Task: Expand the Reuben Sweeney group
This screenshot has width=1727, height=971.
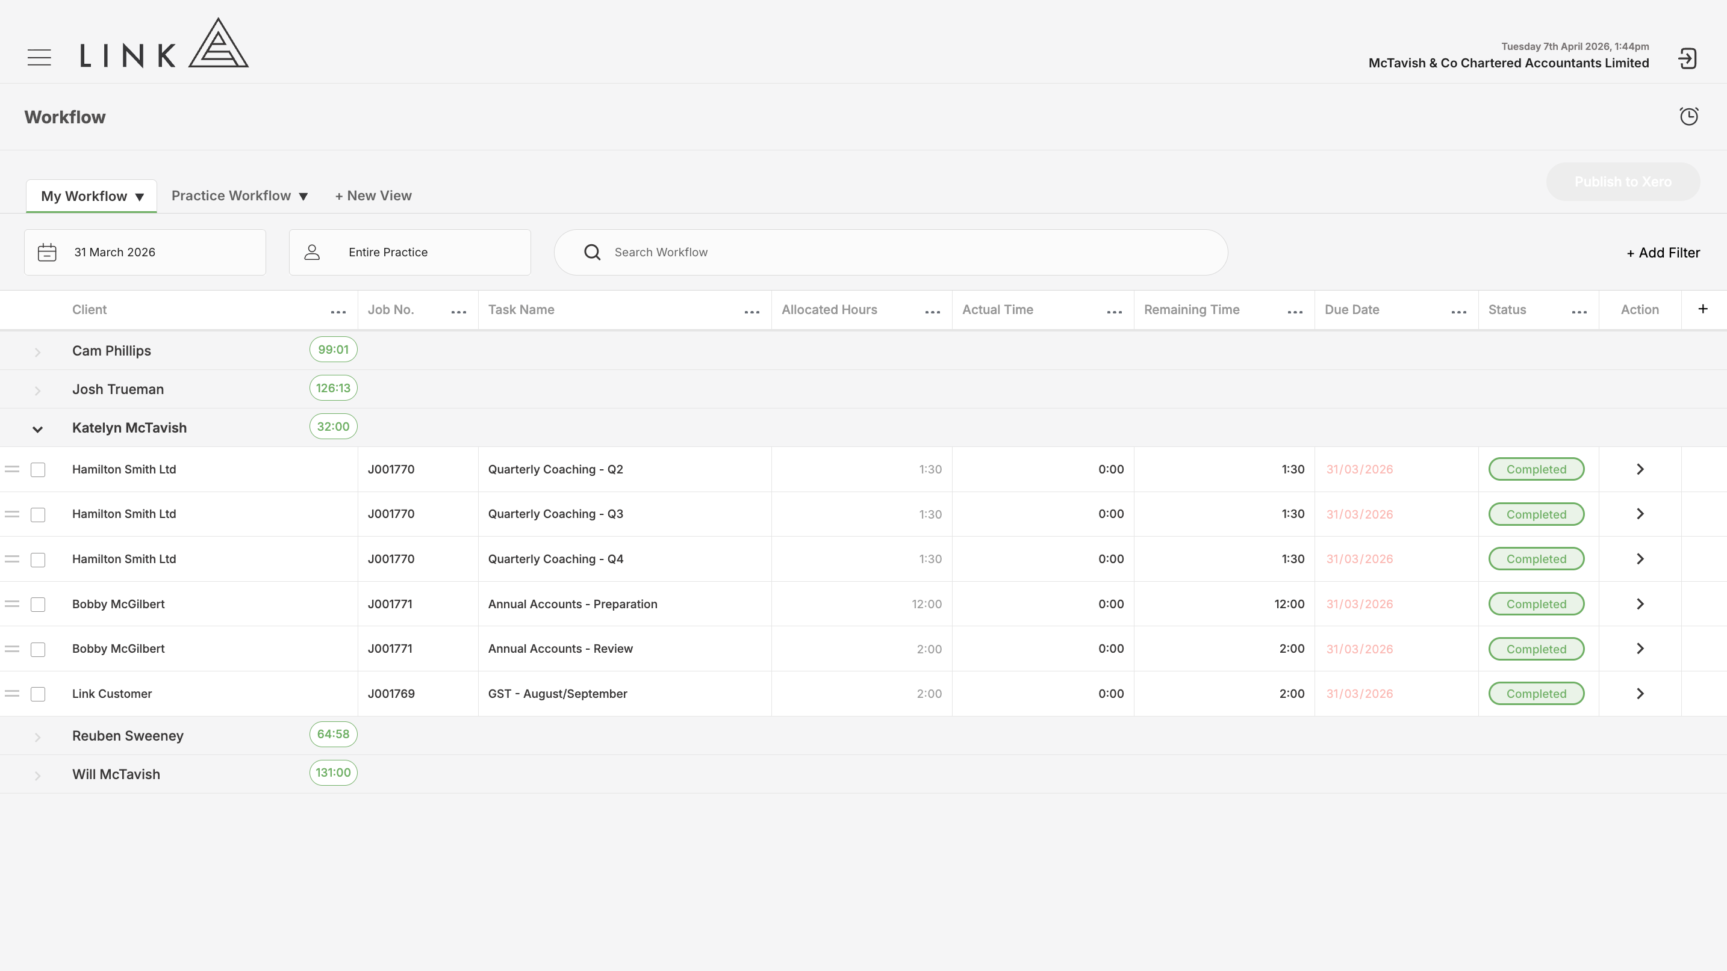Action: (x=37, y=738)
